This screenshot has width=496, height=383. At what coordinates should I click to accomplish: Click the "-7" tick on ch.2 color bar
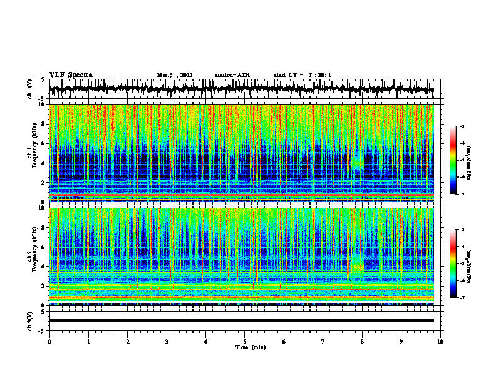(462, 297)
